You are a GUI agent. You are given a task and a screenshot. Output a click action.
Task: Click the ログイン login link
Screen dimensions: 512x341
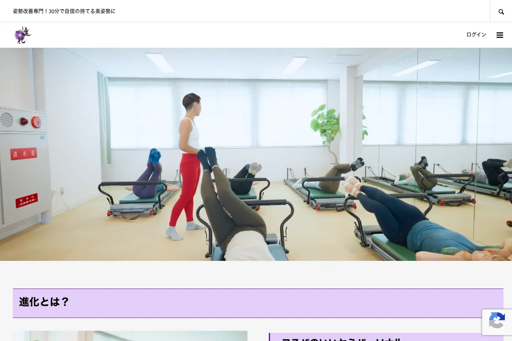click(476, 35)
